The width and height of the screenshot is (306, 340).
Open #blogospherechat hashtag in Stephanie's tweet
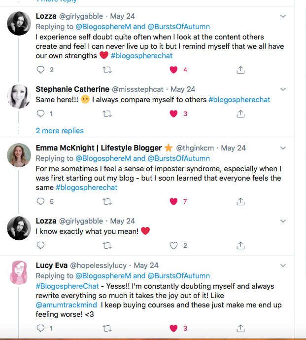(x=239, y=100)
